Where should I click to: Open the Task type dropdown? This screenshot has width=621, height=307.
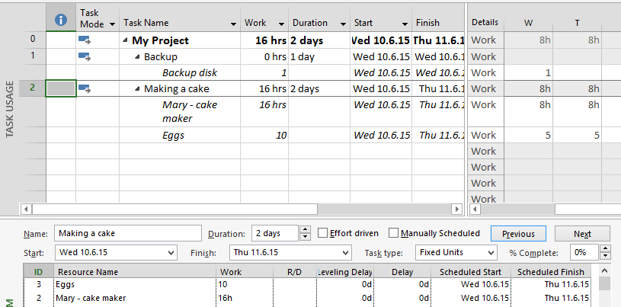491,252
